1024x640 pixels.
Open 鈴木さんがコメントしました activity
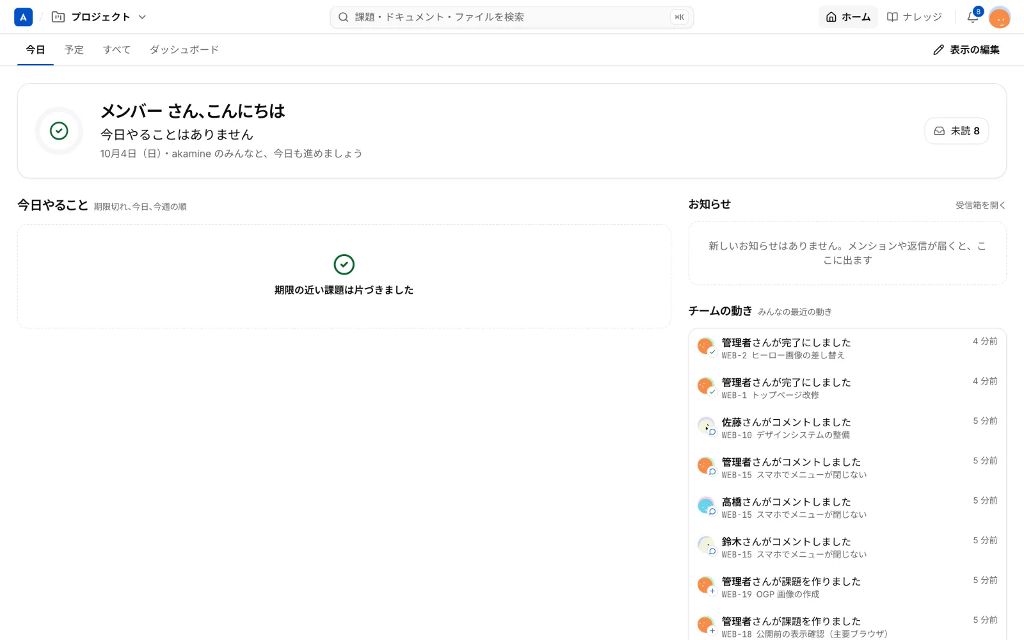click(847, 547)
